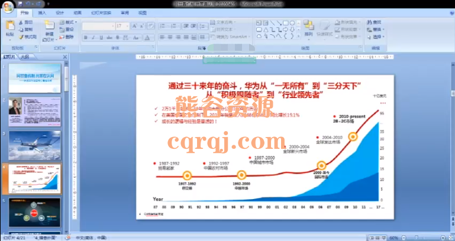Close the slides thumbnail pane
The image size is (455, 241).
pos(64,57)
